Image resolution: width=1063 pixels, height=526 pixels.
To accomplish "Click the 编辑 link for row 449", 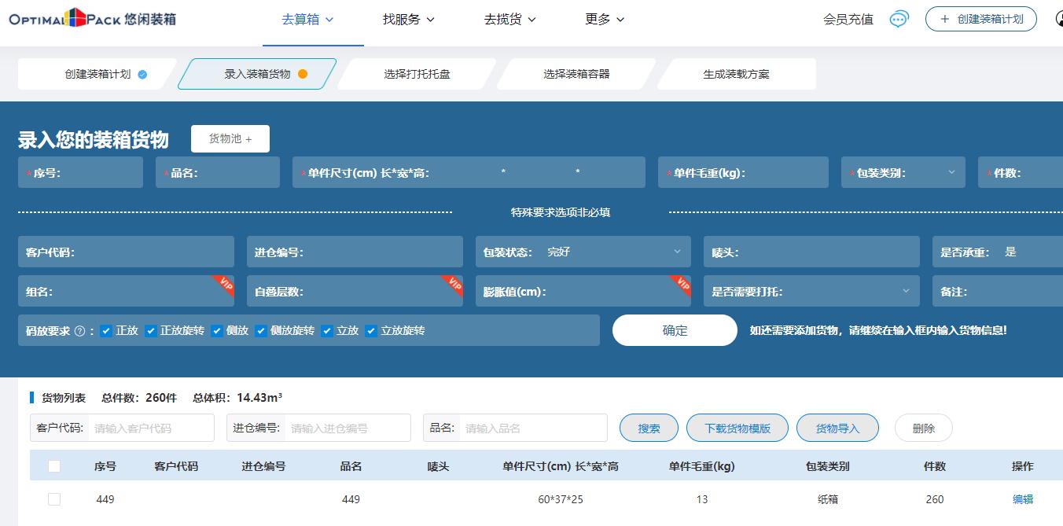I will click(x=1022, y=499).
